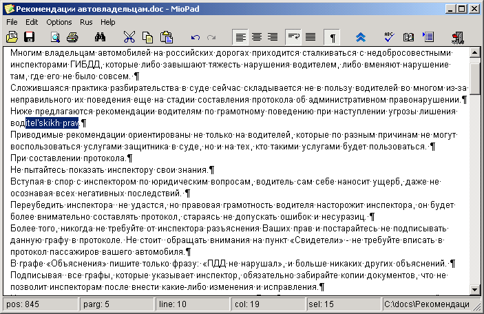Click the highlighted text 'itel'skikh prav'
The image size is (484, 314).
52,123
